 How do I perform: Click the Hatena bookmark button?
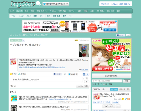pyautogui.click(x=84, y=74)
